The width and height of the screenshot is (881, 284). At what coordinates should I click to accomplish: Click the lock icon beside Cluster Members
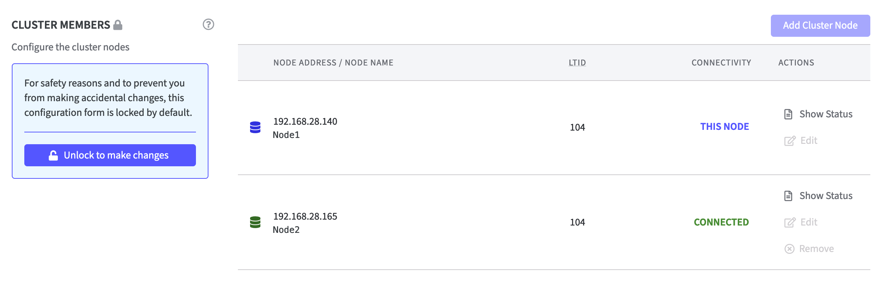(x=118, y=25)
